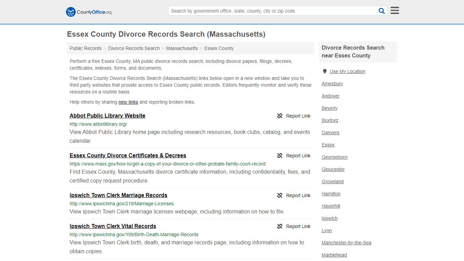Screen dimensions: 464x261
Task: Open Abbot Public Library Website link
Action: (107, 116)
